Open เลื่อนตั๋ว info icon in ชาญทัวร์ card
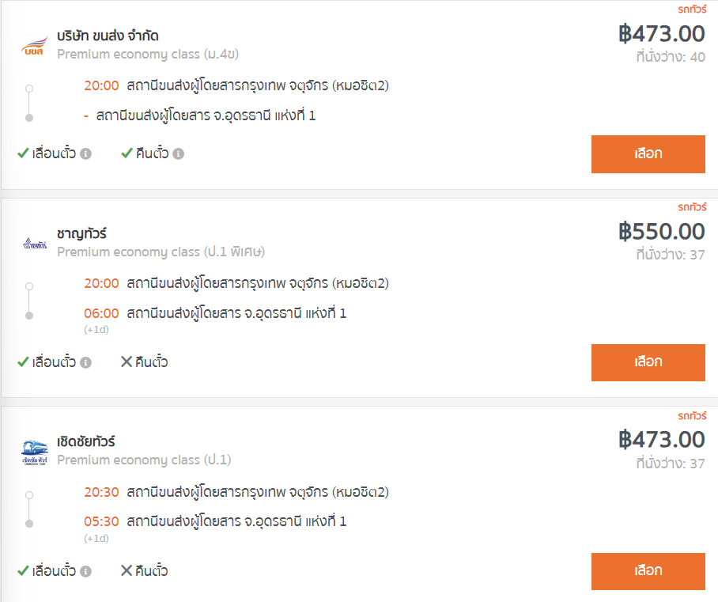Screen dimensions: 718x602 (85, 362)
